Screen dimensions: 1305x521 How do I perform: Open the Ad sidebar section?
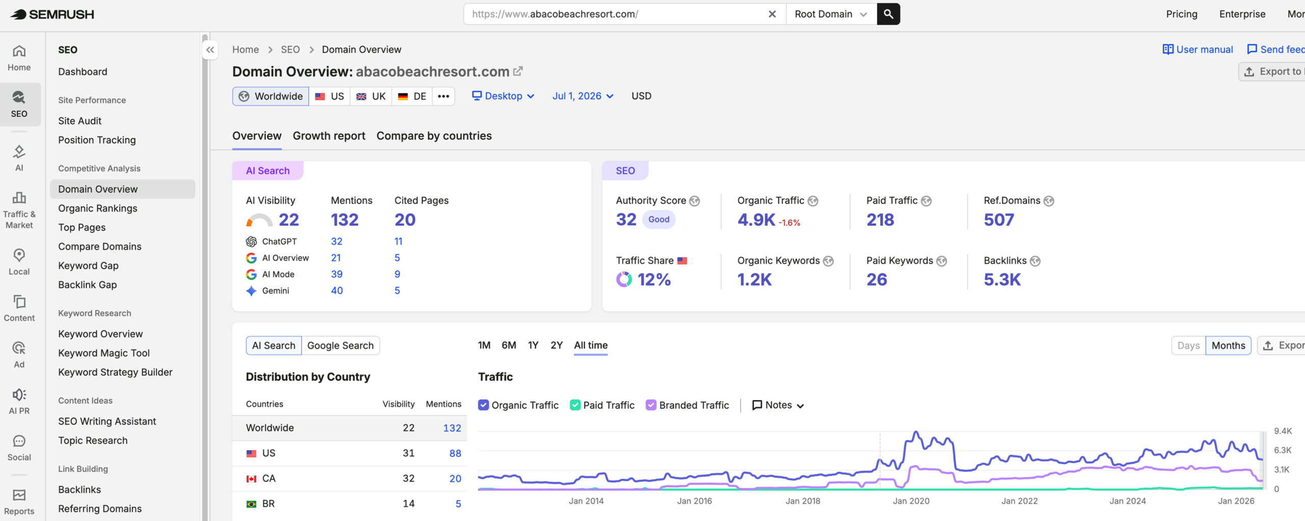coord(19,355)
